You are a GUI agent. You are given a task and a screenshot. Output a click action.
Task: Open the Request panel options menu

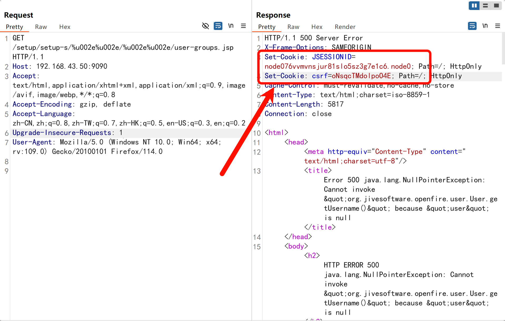point(243,26)
